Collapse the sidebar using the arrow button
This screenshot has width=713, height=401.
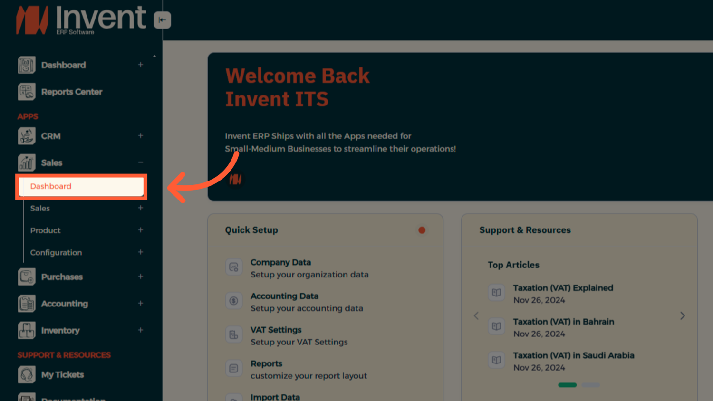(162, 20)
